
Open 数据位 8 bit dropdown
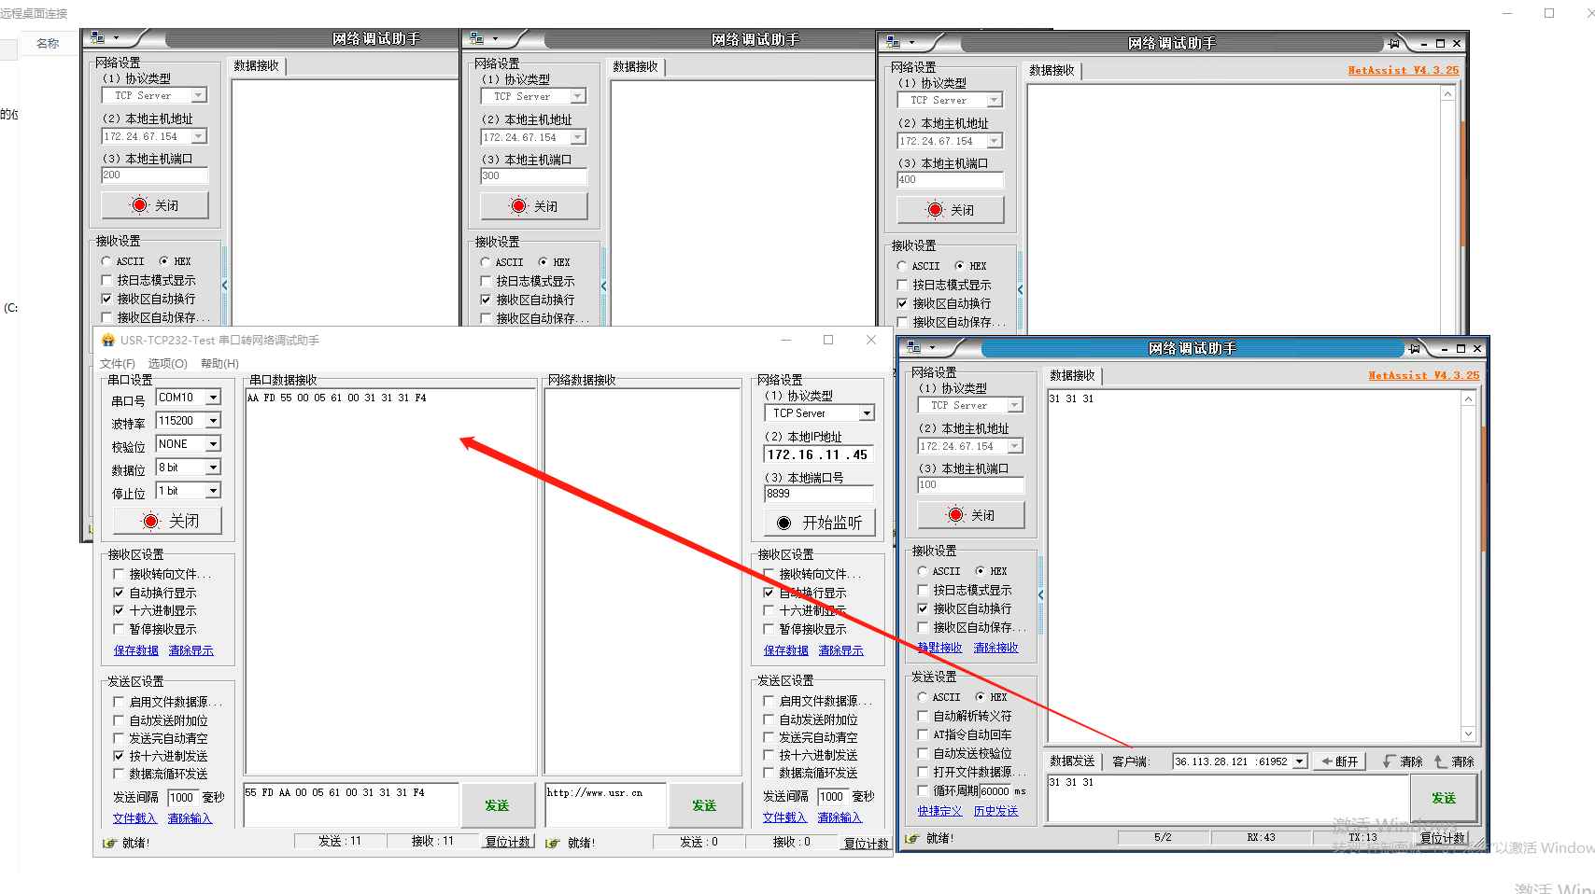pyautogui.click(x=213, y=468)
